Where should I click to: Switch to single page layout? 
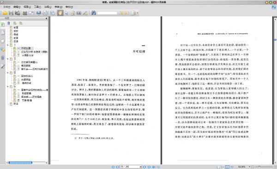218,167
